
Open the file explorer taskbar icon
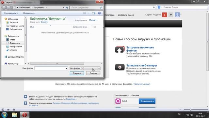[x=14, y=115]
